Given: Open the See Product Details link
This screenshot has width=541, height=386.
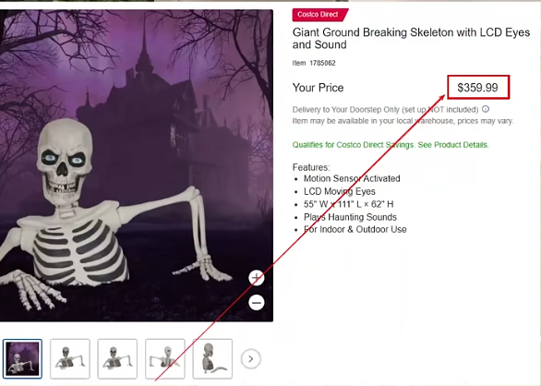Looking at the screenshot, I should (453, 145).
